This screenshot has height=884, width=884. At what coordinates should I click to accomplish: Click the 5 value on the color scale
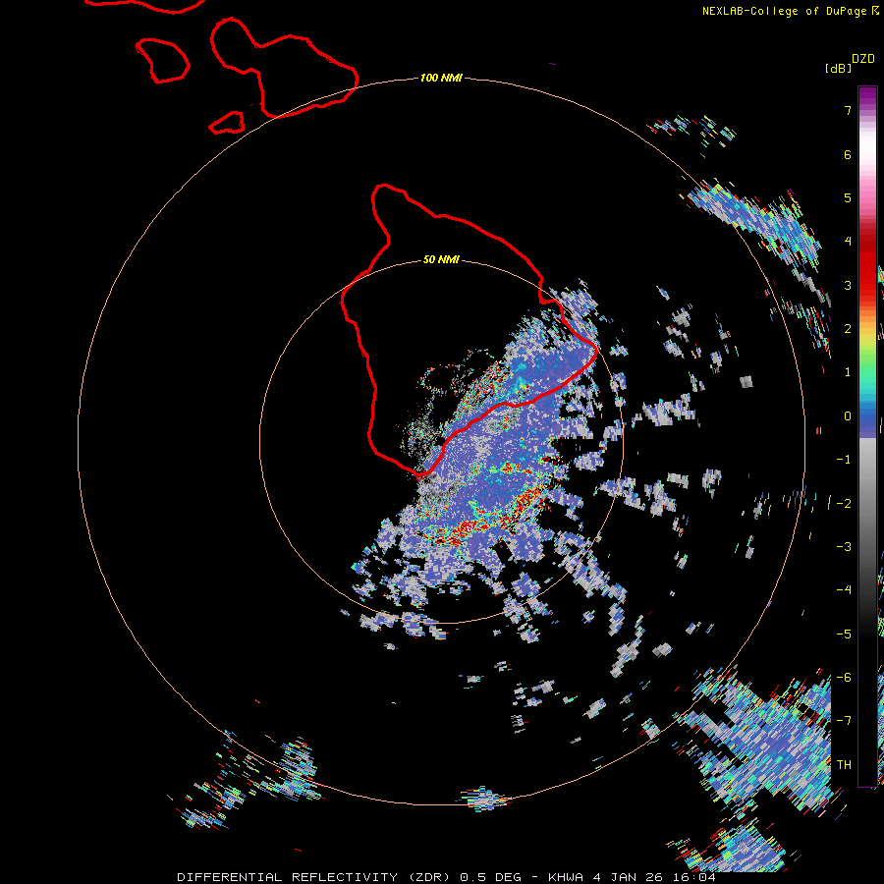[x=848, y=197]
